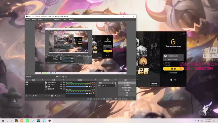Pop out the scene transitions dock panel
Image resolution: width=218 pixels, height=123 pixels.
(116, 80)
